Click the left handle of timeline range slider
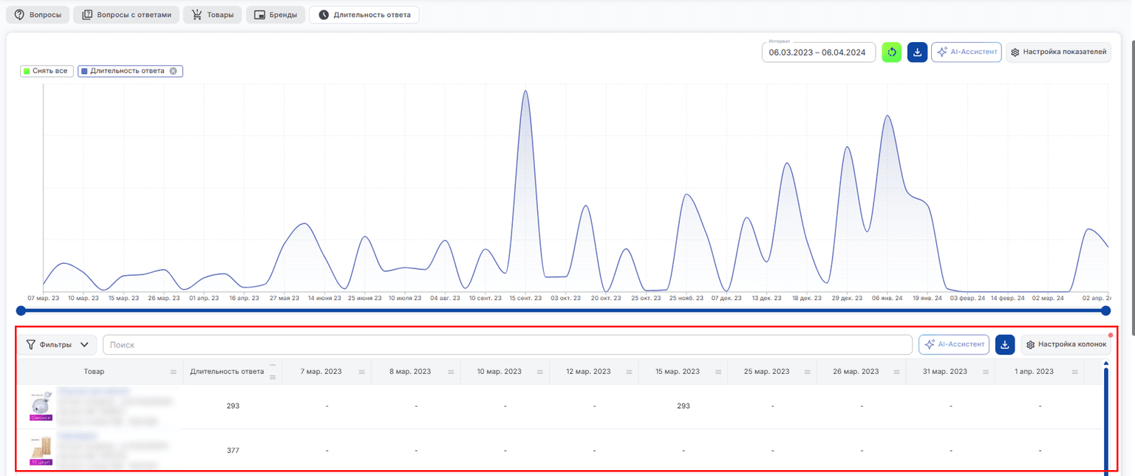 click(x=21, y=310)
